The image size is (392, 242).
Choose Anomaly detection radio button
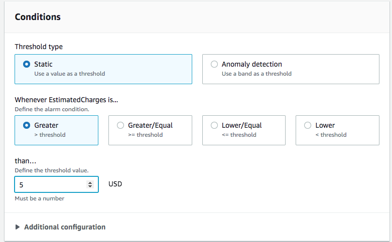[214, 64]
